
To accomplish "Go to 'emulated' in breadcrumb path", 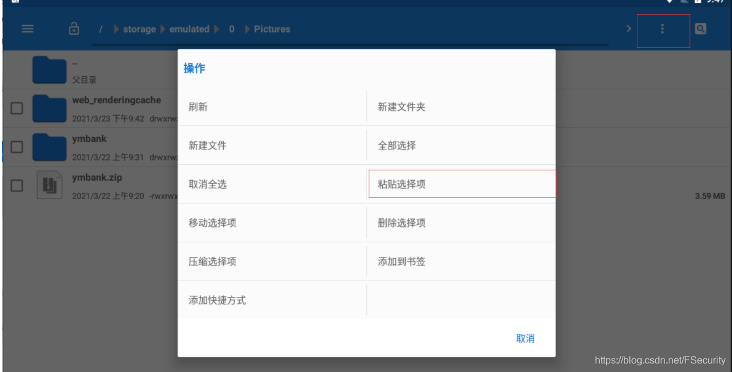I will (189, 29).
